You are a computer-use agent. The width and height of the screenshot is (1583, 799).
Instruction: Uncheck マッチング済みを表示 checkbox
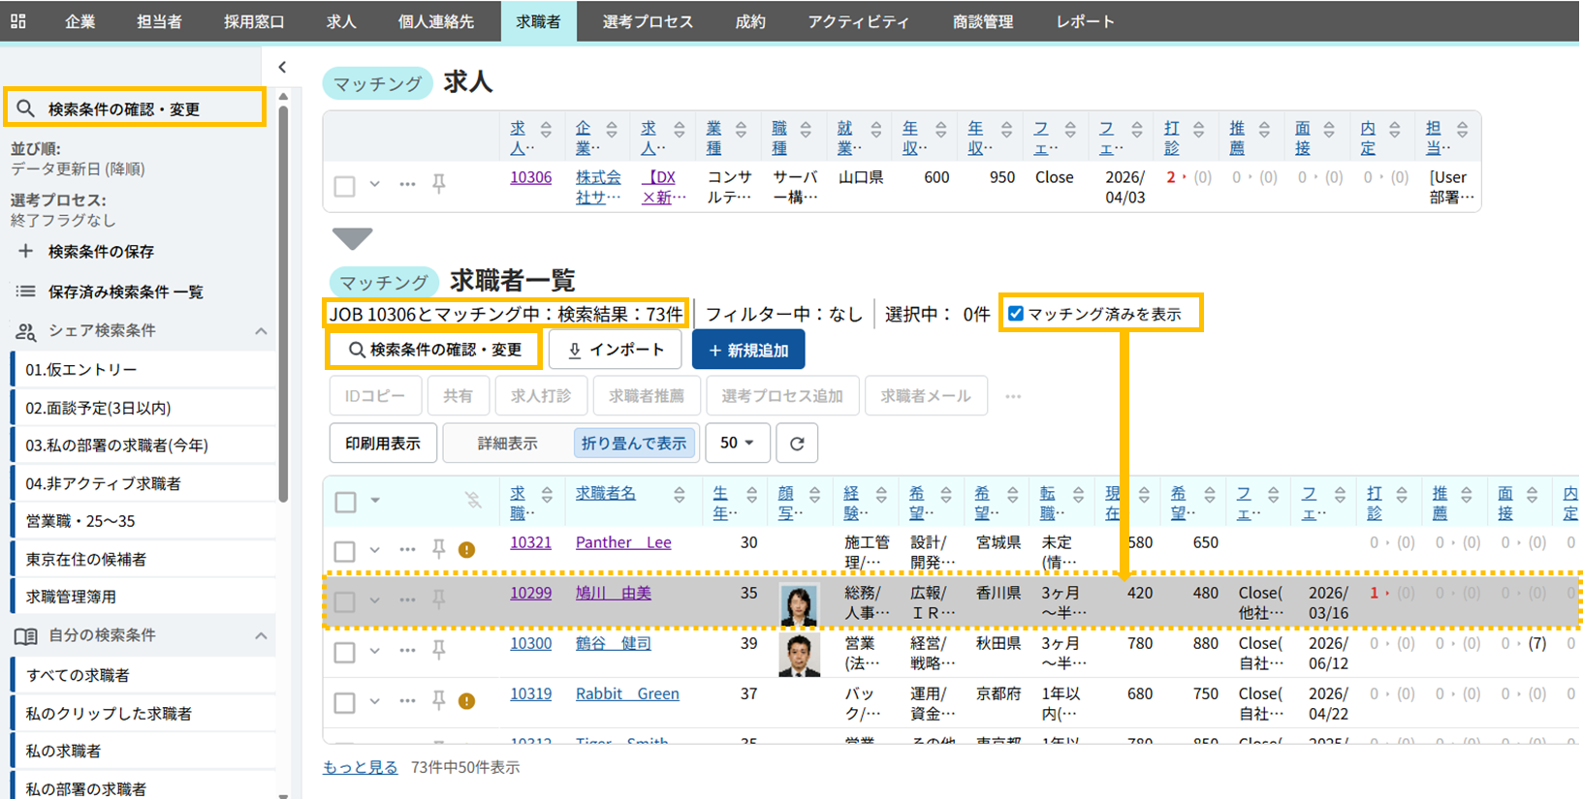(1016, 314)
